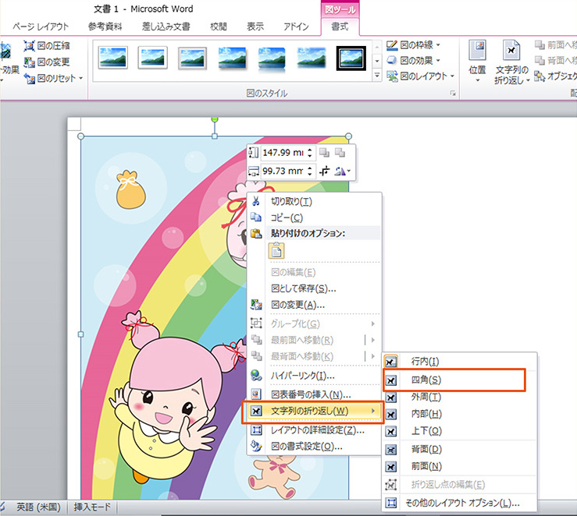
Task: Click 文字列の折り返し wrap text ribbon button
Action: 511,62
